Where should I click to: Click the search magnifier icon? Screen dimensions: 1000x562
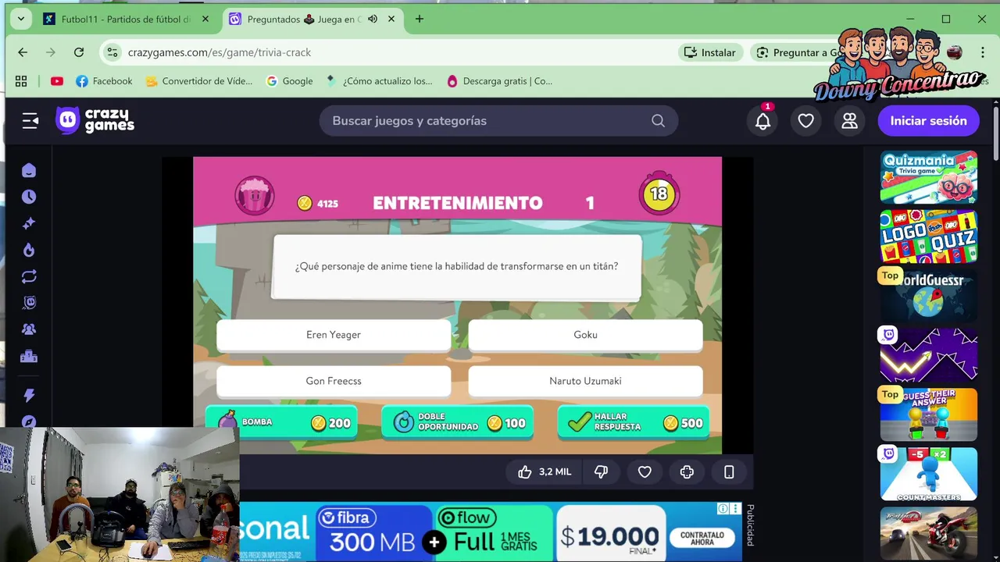point(658,120)
